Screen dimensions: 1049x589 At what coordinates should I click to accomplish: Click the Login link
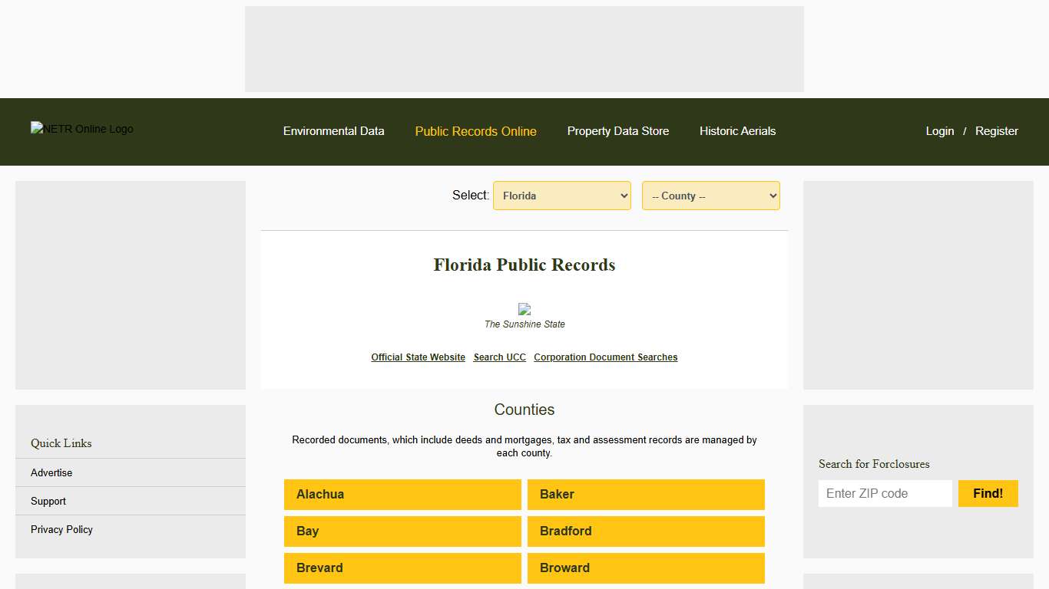coord(940,131)
